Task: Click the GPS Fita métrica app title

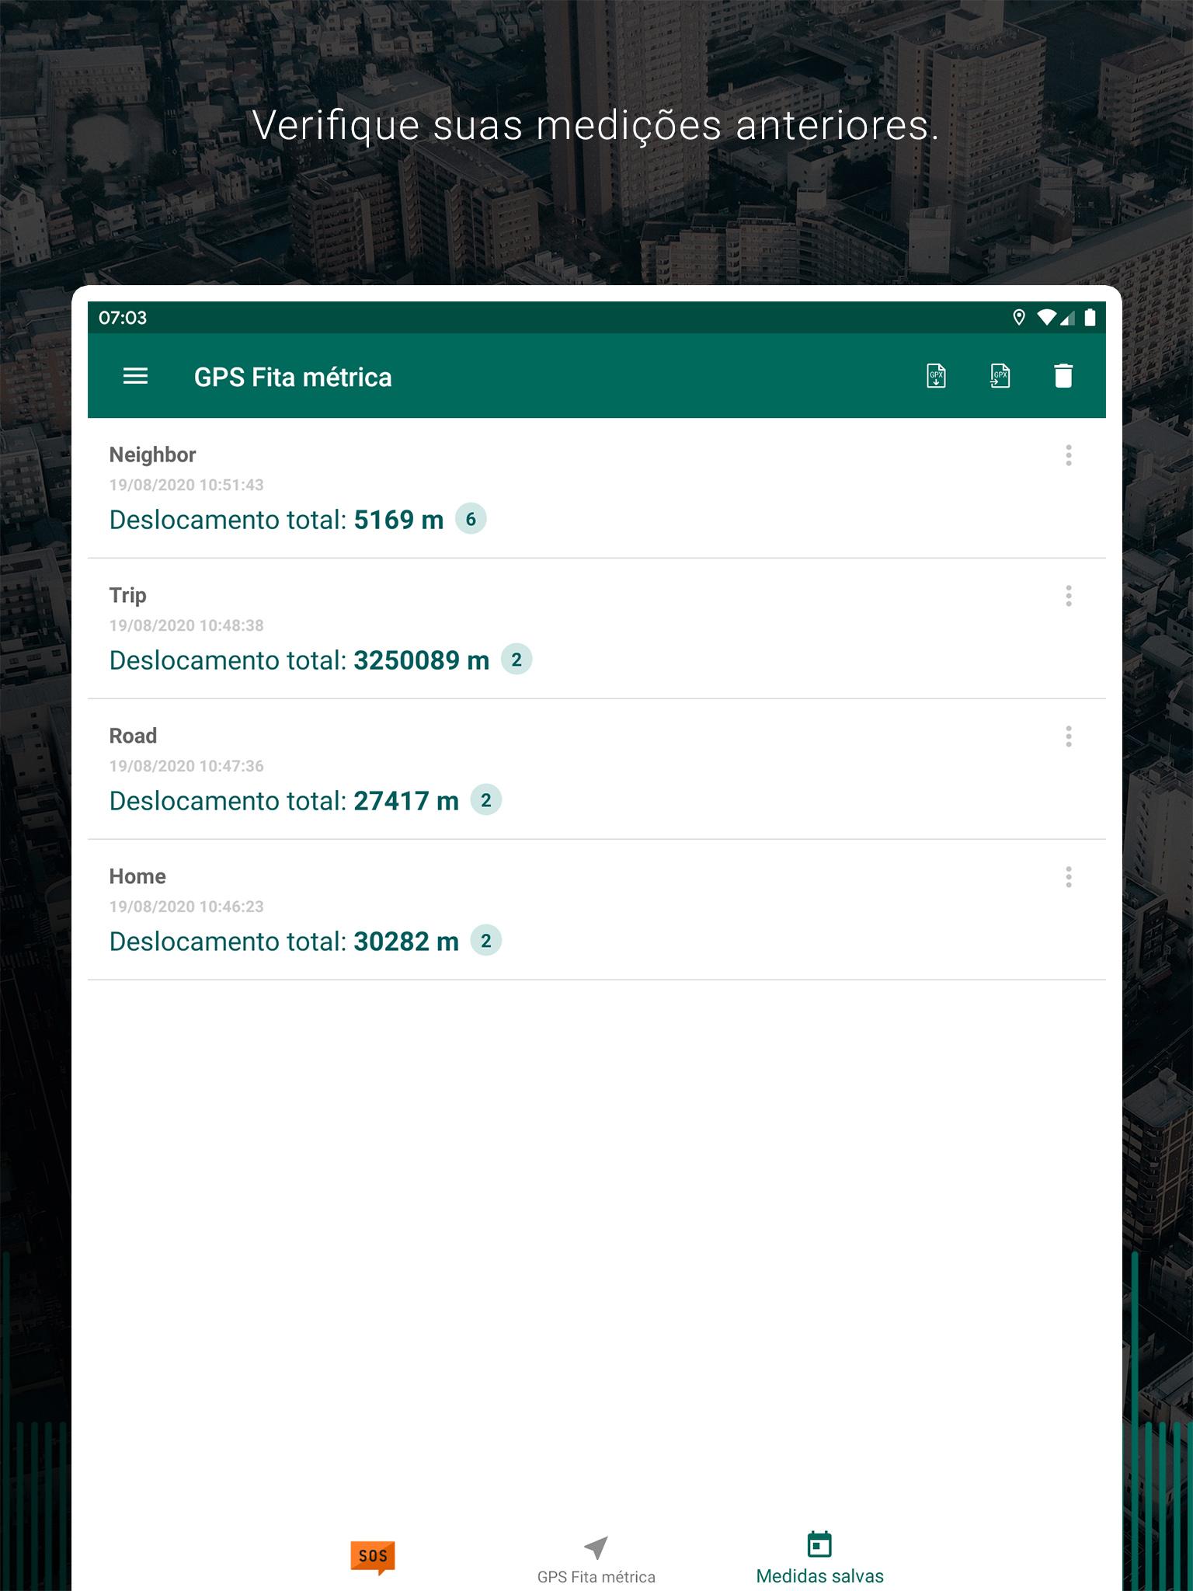Action: [x=293, y=378]
